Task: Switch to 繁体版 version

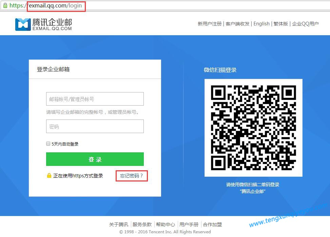Action: click(x=281, y=24)
